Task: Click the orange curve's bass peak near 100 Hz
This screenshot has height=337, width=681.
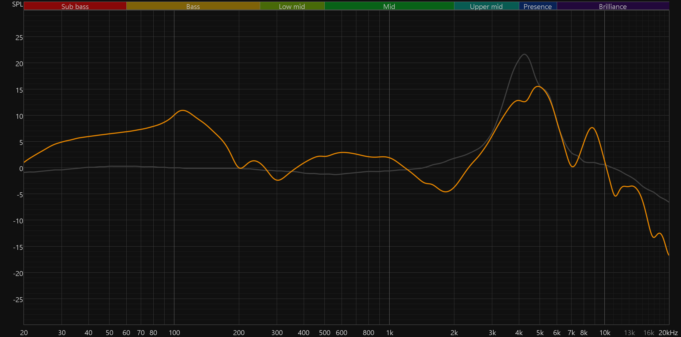Action: tap(183, 110)
